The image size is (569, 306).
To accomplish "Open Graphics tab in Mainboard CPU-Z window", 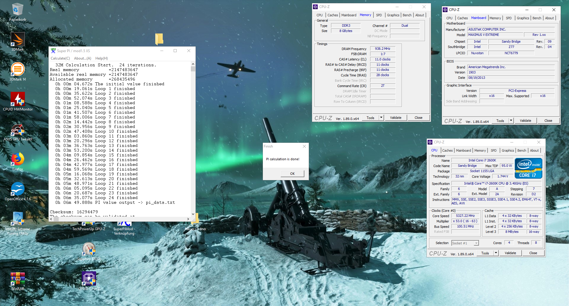I will click(523, 18).
